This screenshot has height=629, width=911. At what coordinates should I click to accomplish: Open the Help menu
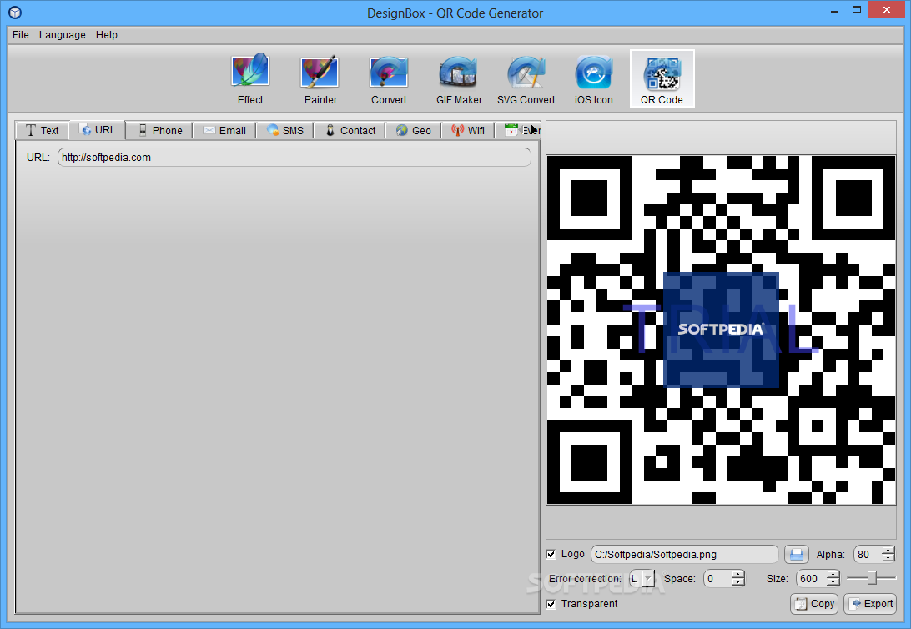click(106, 35)
